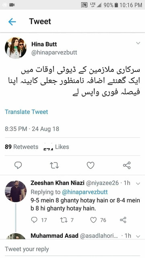Like Hina Butt's tweet with heart
The width and height of the screenshot is (145, 258).
(x=90, y=165)
